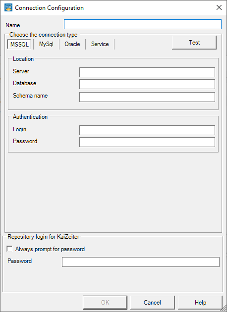Viewport: 227px width, 312px height.
Task: Click the resize grip in dialog corner
Action: (x=224, y=309)
